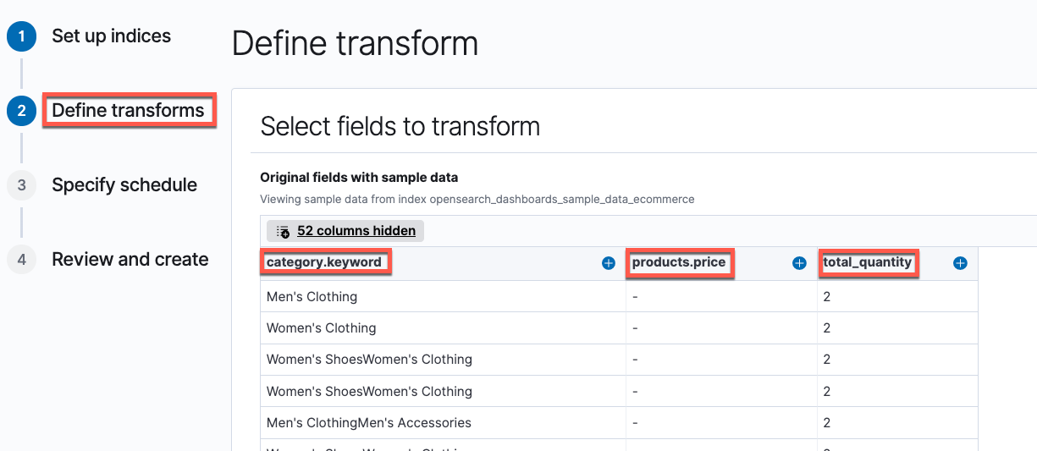This screenshot has height=451, width=1037.
Task: Go to Set up indices step
Action: click(111, 36)
